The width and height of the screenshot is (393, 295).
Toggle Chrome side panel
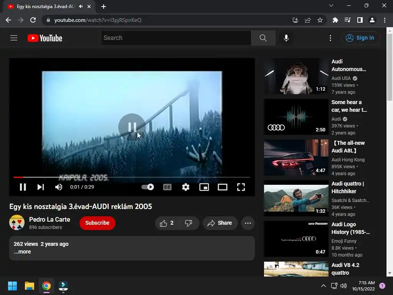click(x=360, y=20)
